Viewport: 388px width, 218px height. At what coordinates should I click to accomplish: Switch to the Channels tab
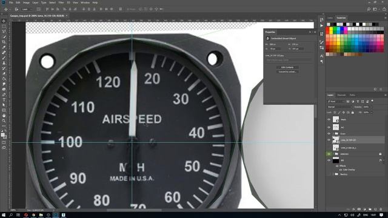pos(341,95)
